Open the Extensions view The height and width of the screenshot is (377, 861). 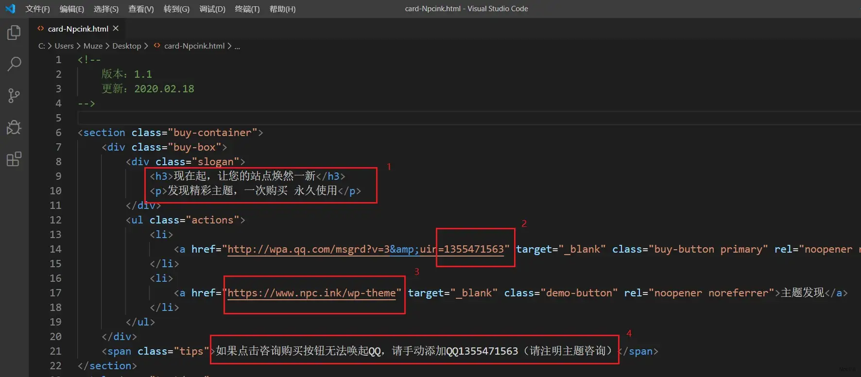[14, 159]
